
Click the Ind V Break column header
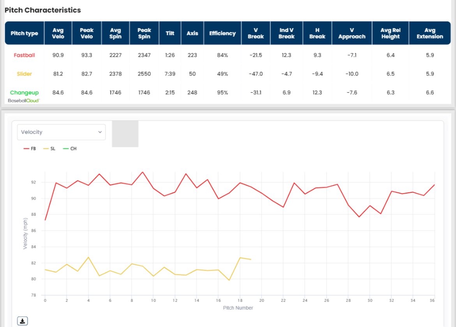(286, 33)
